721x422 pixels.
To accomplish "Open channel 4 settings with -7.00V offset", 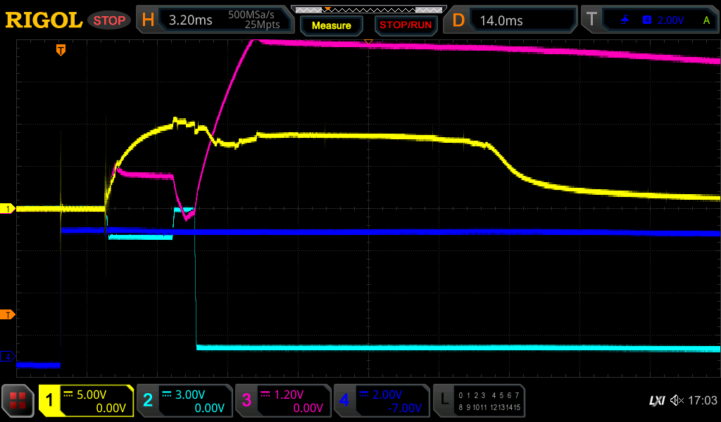I will [382, 401].
